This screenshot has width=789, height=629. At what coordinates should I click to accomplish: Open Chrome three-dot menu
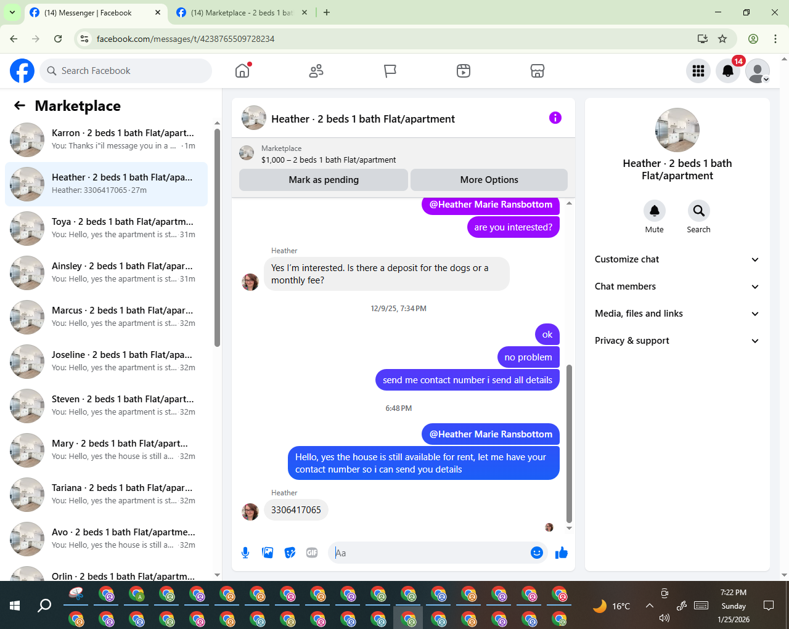click(775, 39)
